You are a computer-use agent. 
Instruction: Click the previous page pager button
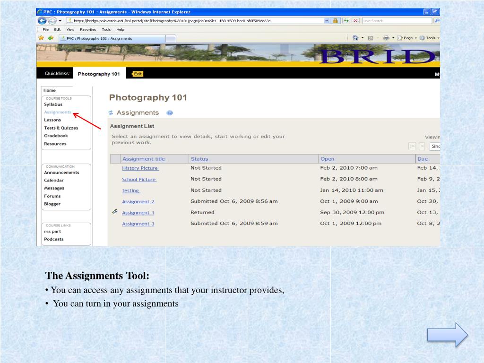(x=422, y=146)
